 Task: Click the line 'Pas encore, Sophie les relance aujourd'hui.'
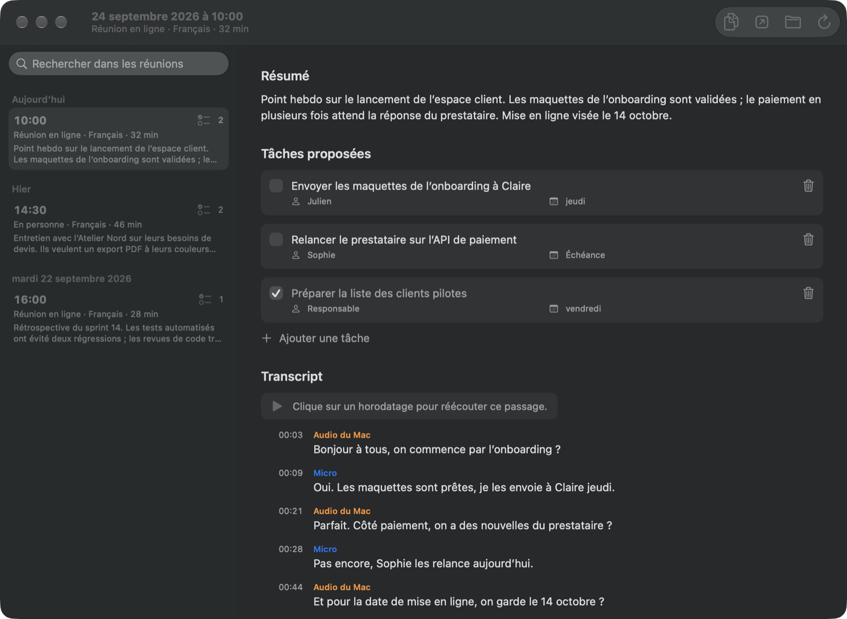pos(423,563)
